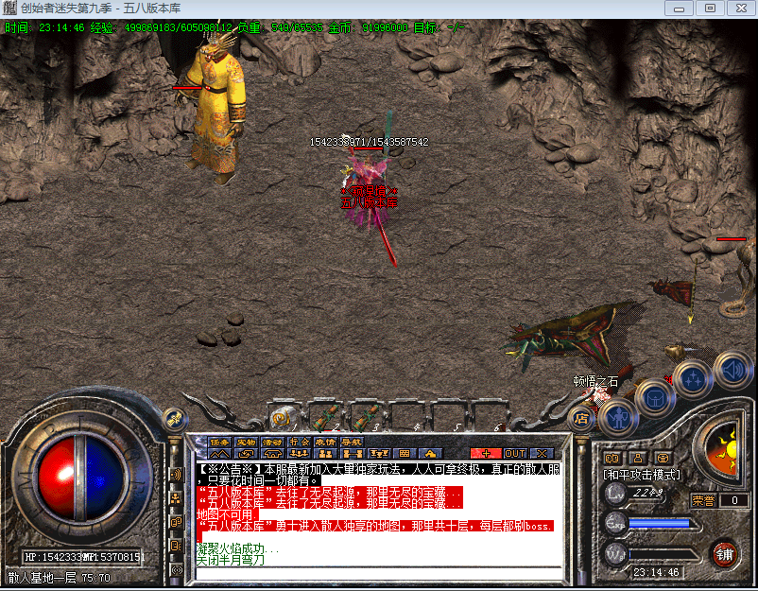
Task: Mute sound with the speaker round icon
Action: point(732,370)
